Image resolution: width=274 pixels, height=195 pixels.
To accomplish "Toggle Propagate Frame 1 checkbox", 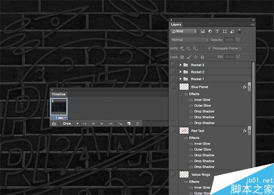I will pyautogui.click(x=210, y=48).
